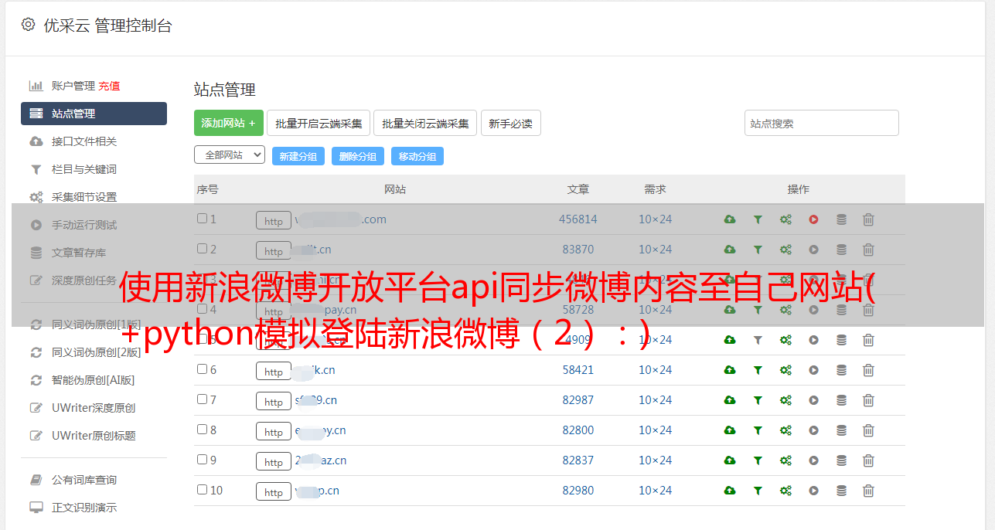
Task: Click the play icon in row 82987
Action: click(x=813, y=400)
